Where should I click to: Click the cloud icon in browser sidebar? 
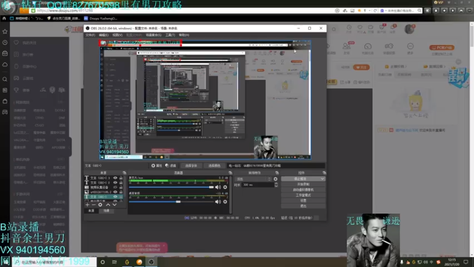point(5,65)
